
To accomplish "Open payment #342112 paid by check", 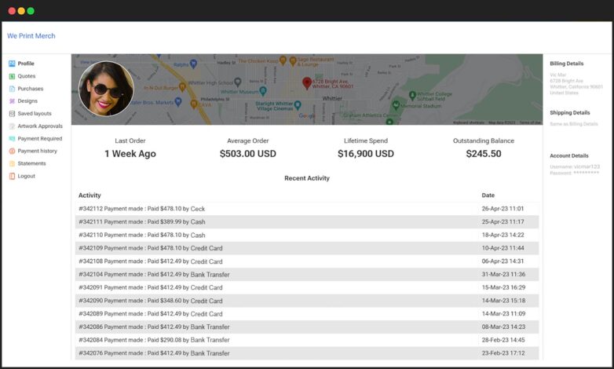I will [141, 209].
